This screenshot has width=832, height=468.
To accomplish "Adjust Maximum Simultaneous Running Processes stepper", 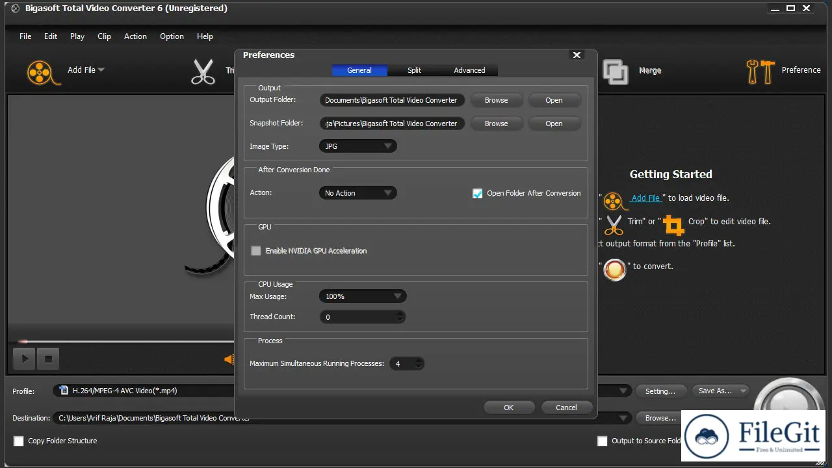I will pos(419,364).
